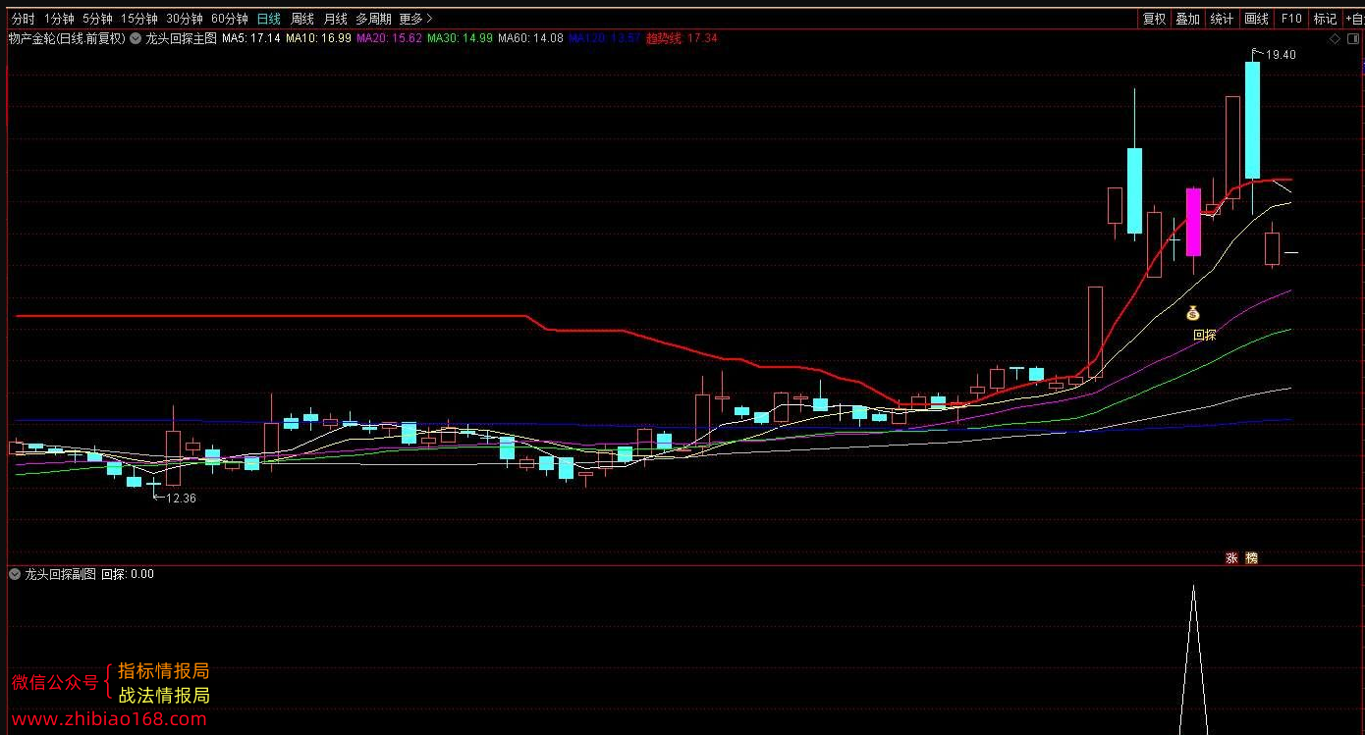The height and width of the screenshot is (735, 1365).
Task: Toggle the side panel icon at chart corner
Action: pyautogui.click(x=1353, y=39)
